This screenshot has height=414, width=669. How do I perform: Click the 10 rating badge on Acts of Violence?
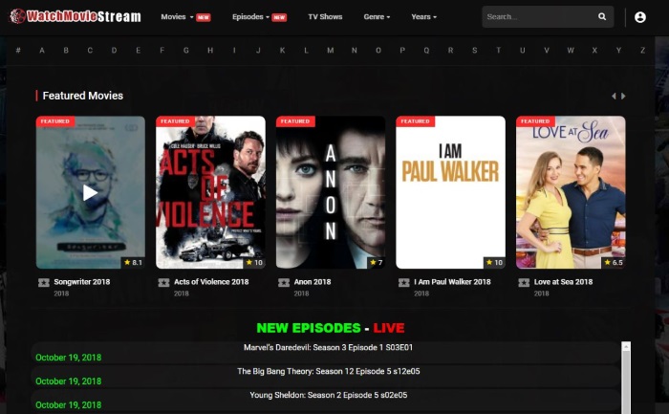point(254,263)
